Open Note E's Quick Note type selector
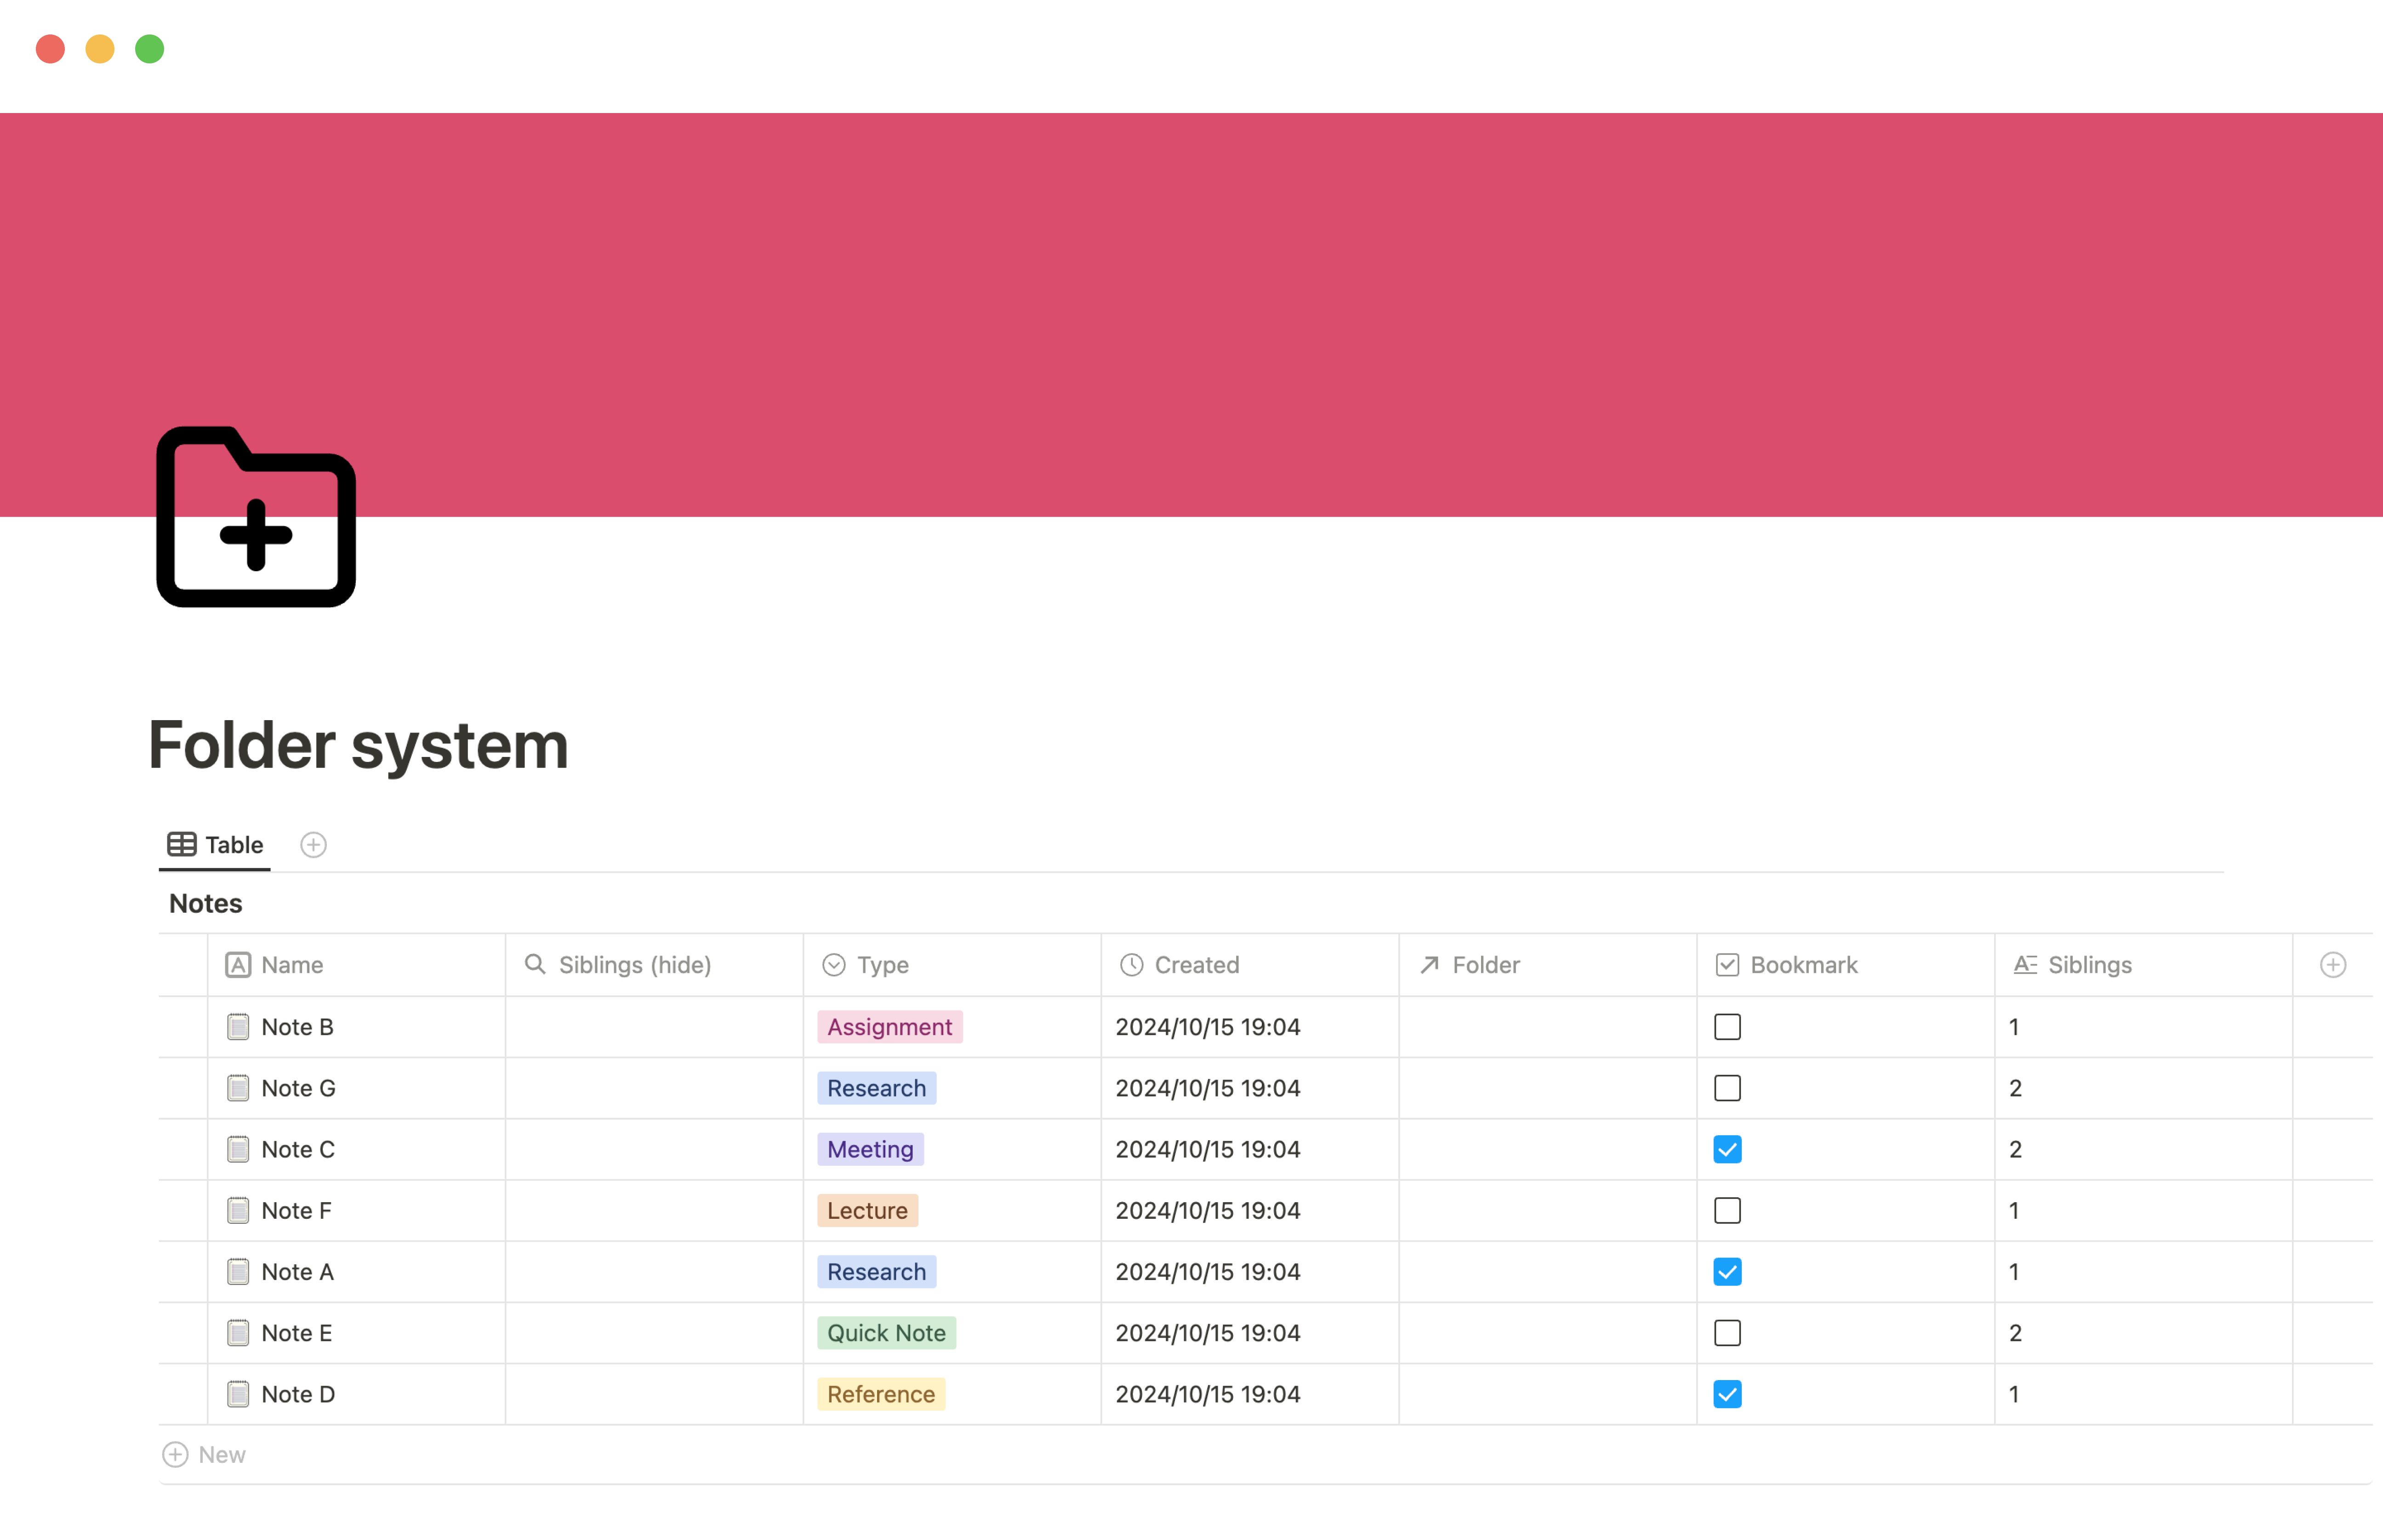Viewport: 2383px width, 1540px height. (x=886, y=1333)
